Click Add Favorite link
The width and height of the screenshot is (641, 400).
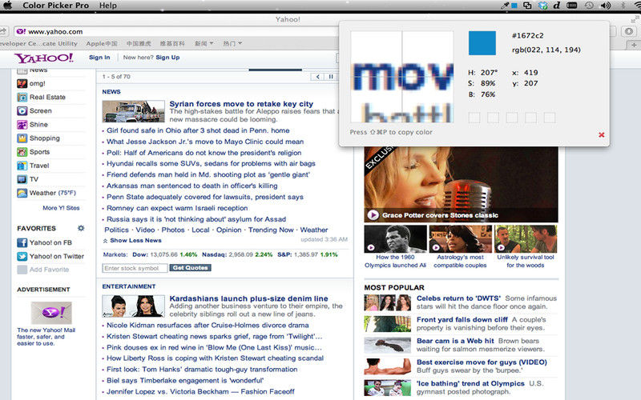point(49,270)
